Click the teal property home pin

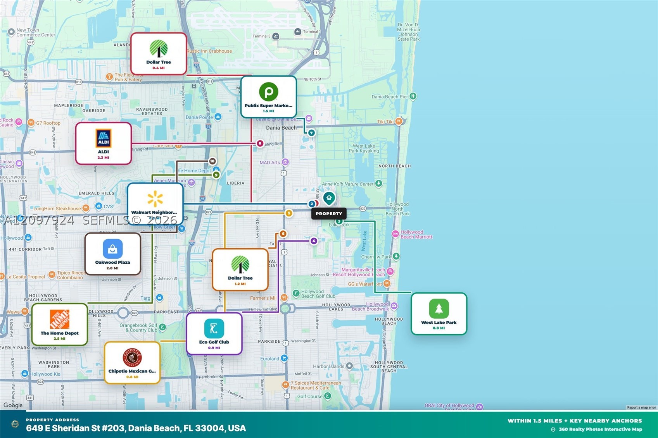click(329, 198)
